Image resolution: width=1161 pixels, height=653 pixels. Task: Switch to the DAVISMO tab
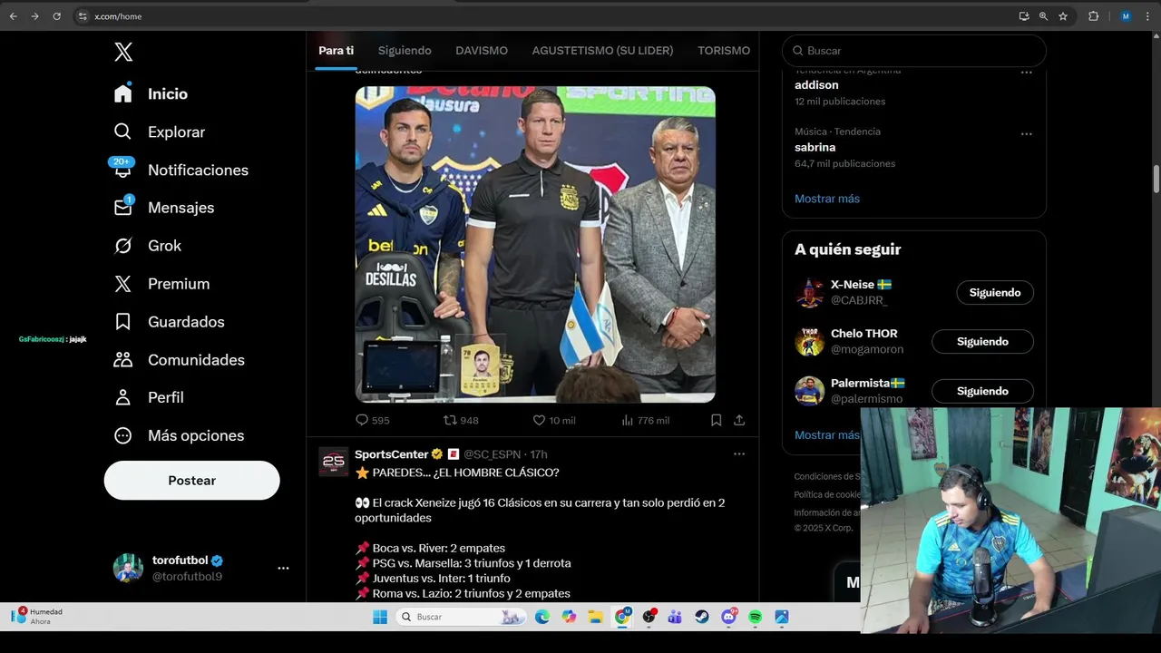click(x=482, y=51)
